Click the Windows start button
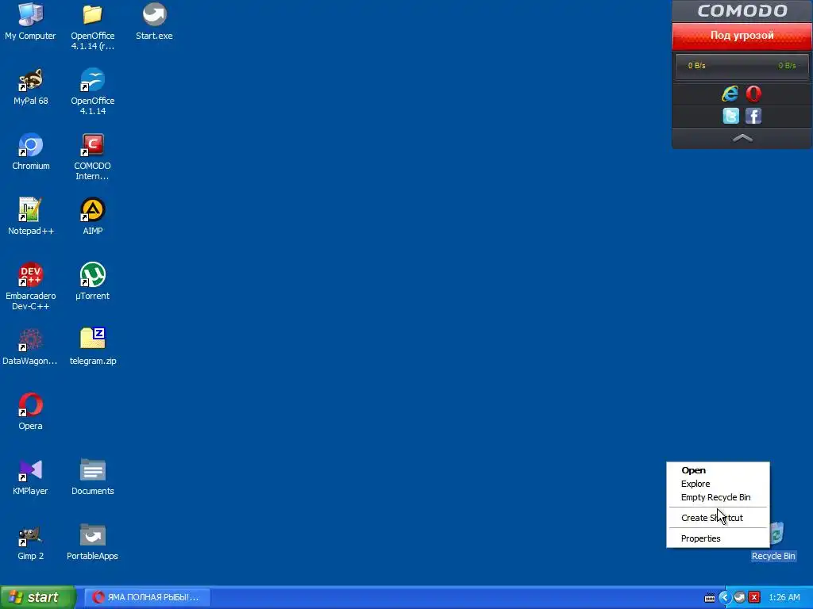The image size is (813, 609). point(37,598)
